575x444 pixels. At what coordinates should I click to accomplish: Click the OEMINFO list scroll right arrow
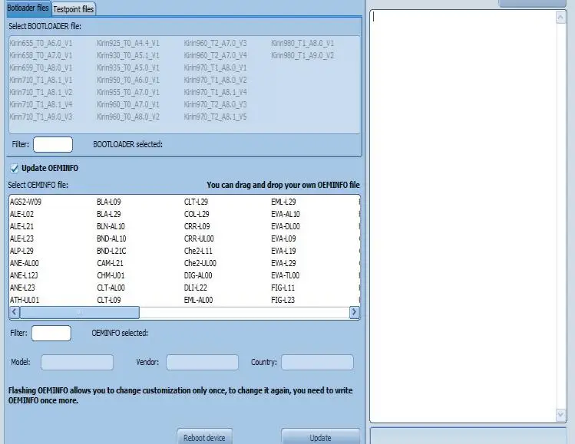point(354,312)
